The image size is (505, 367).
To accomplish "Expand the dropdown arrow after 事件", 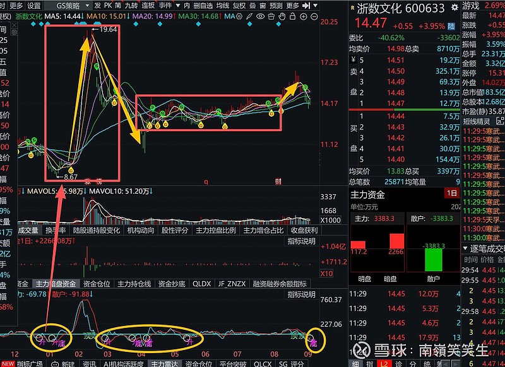I will 178,6.
